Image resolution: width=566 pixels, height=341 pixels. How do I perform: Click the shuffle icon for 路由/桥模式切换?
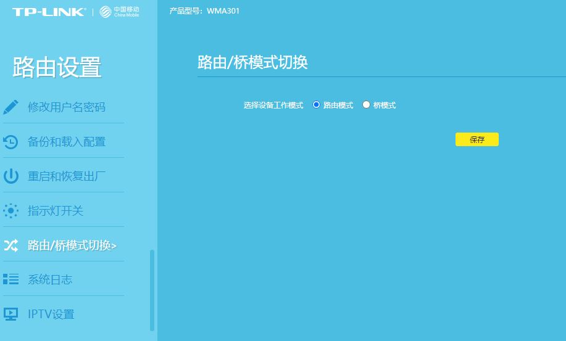tap(11, 245)
